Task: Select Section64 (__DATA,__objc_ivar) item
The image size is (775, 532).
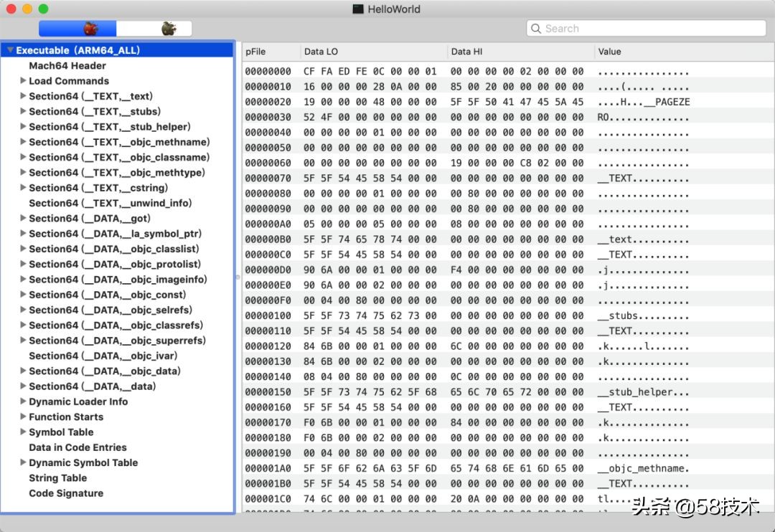Action: 103,356
